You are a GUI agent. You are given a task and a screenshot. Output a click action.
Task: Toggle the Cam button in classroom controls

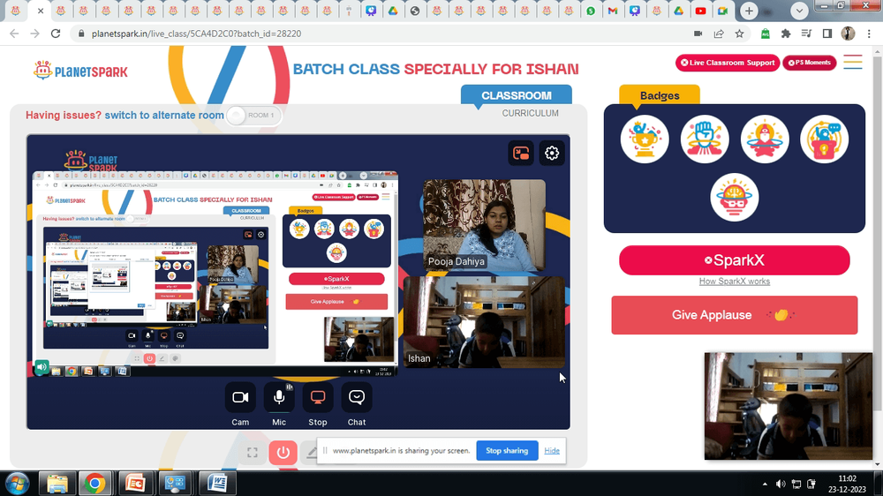point(240,397)
